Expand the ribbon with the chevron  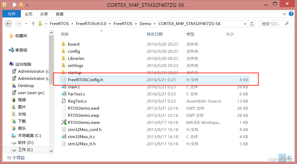pos(284,14)
